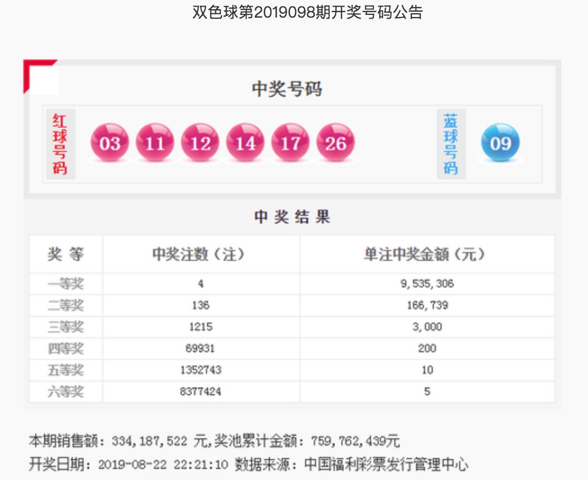Click the sixth prize amount 5

(x=427, y=392)
